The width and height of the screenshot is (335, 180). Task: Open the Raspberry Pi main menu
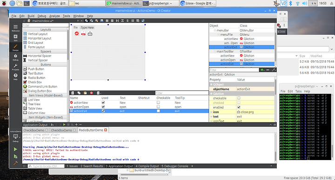[4, 3]
